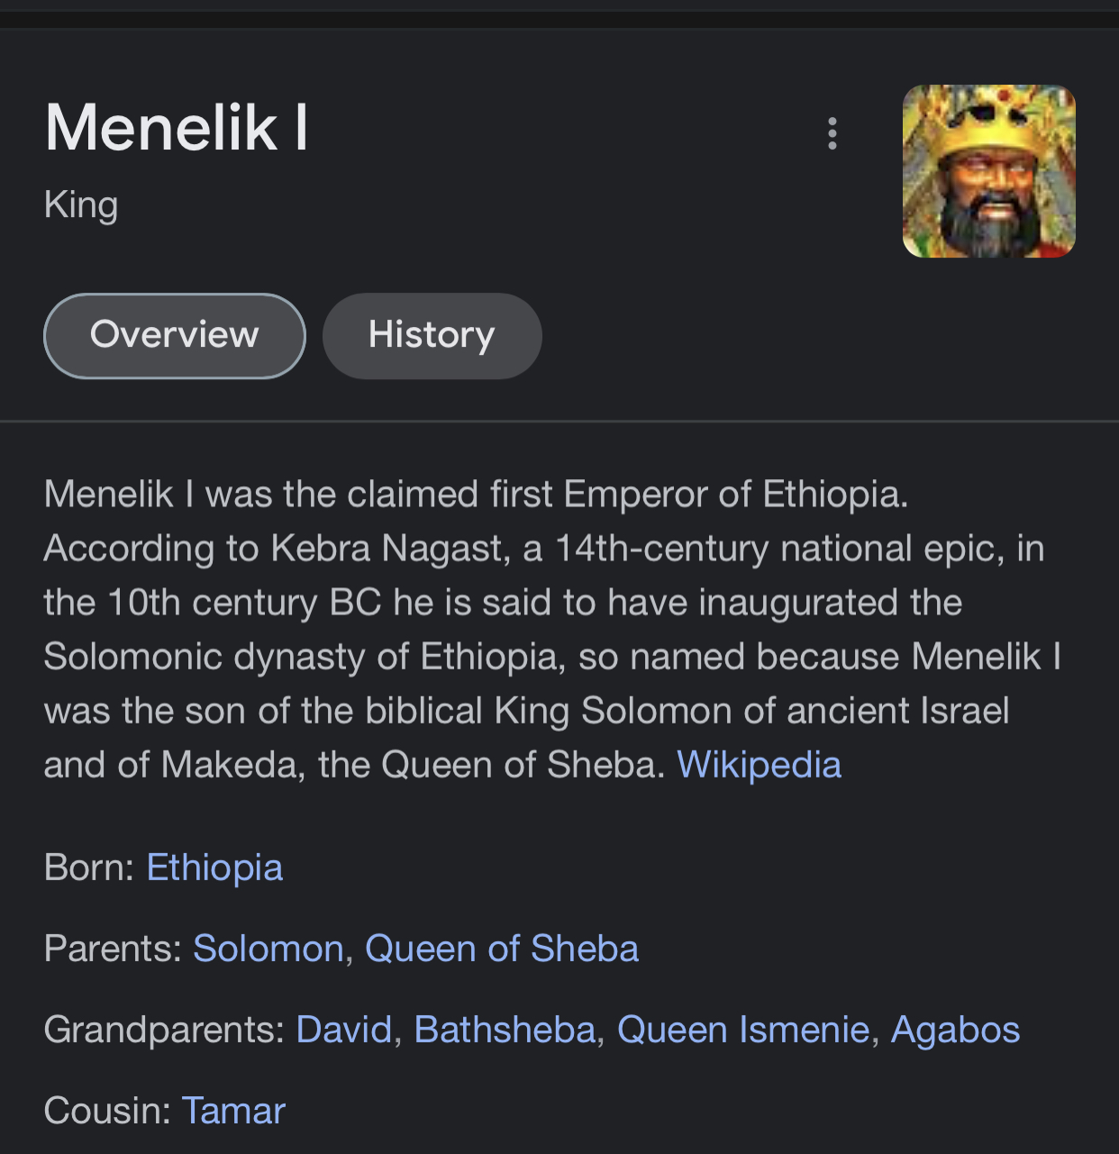Open the Wikipedia source link
Viewport: 1119px width, 1154px height.
tap(759, 765)
